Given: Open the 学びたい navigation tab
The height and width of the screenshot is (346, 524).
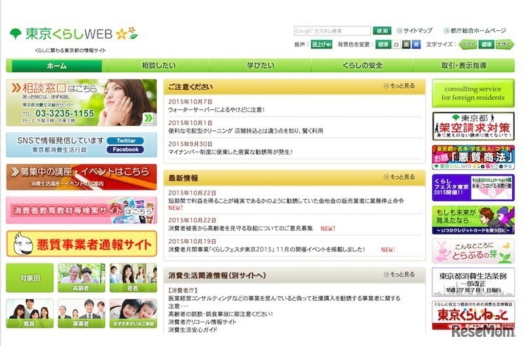Looking at the screenshot, I should [260, 66].
